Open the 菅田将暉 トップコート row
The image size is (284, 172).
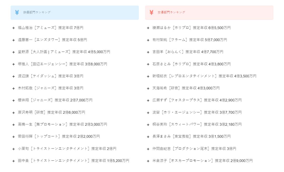[x=75, y=137]
